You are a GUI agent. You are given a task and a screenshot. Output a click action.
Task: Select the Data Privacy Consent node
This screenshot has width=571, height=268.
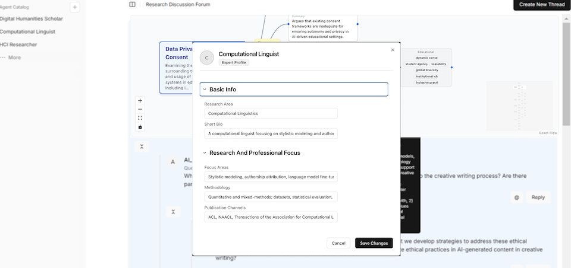(176, 68)
